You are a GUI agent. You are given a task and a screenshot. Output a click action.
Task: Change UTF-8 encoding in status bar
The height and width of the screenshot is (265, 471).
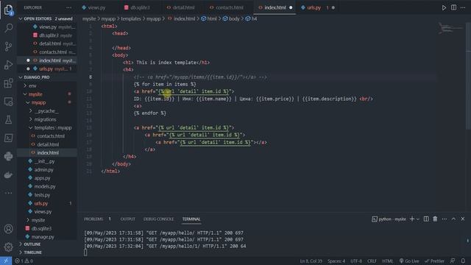pos(356,261)
